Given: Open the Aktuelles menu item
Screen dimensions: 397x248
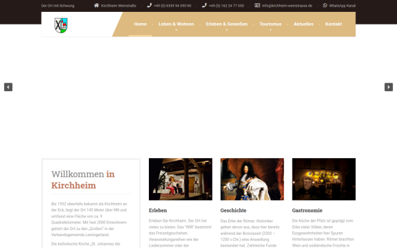Looking at the screenshot, I should tap(303, 24).
